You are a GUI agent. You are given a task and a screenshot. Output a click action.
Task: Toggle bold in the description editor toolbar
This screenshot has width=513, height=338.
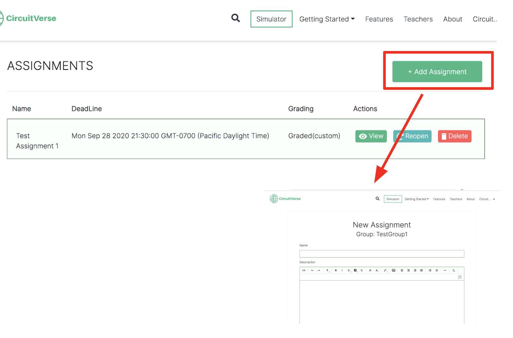(336, 270)
